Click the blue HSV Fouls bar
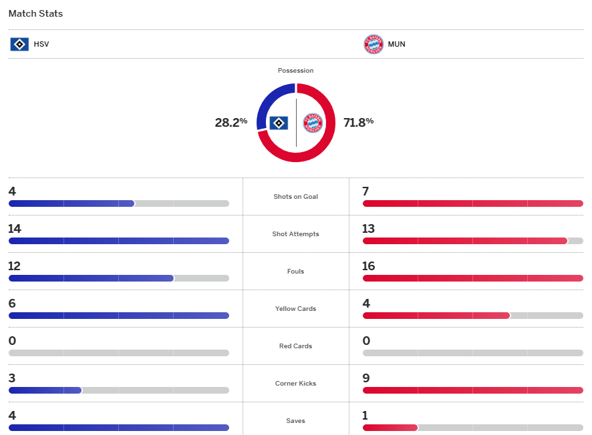Image resolution: width=592 pixels, height=435 pixels. (91, 278)
